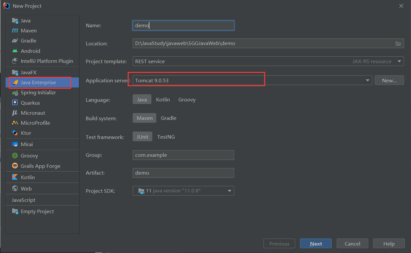The width and height of the screenshot is (411, 253).
Task: Click the 'Test framework:' label
Action: pyautogui.click(x=105, y=137)
